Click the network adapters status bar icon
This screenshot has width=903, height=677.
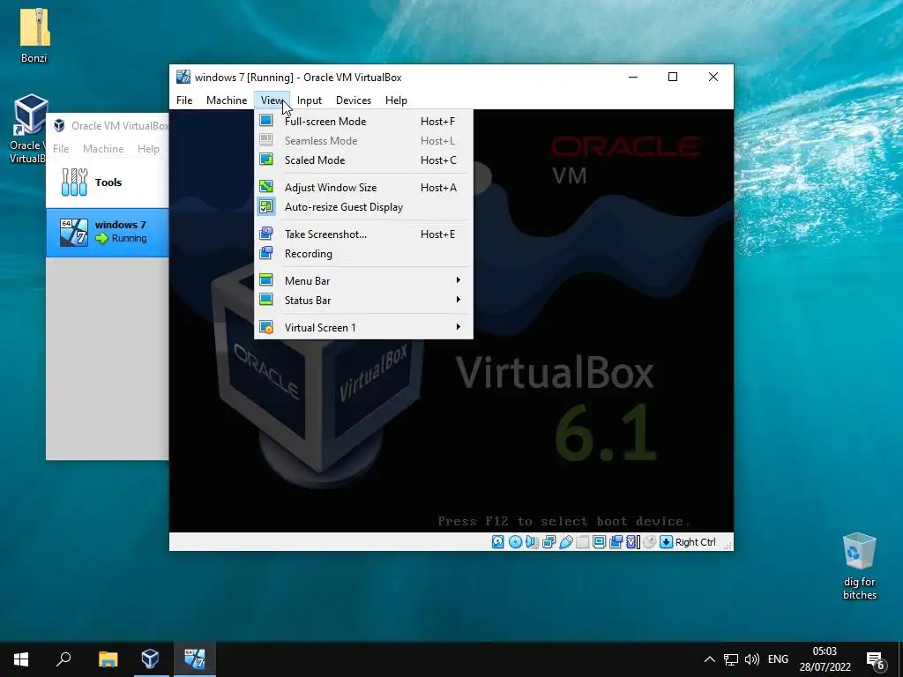point(549,542)
